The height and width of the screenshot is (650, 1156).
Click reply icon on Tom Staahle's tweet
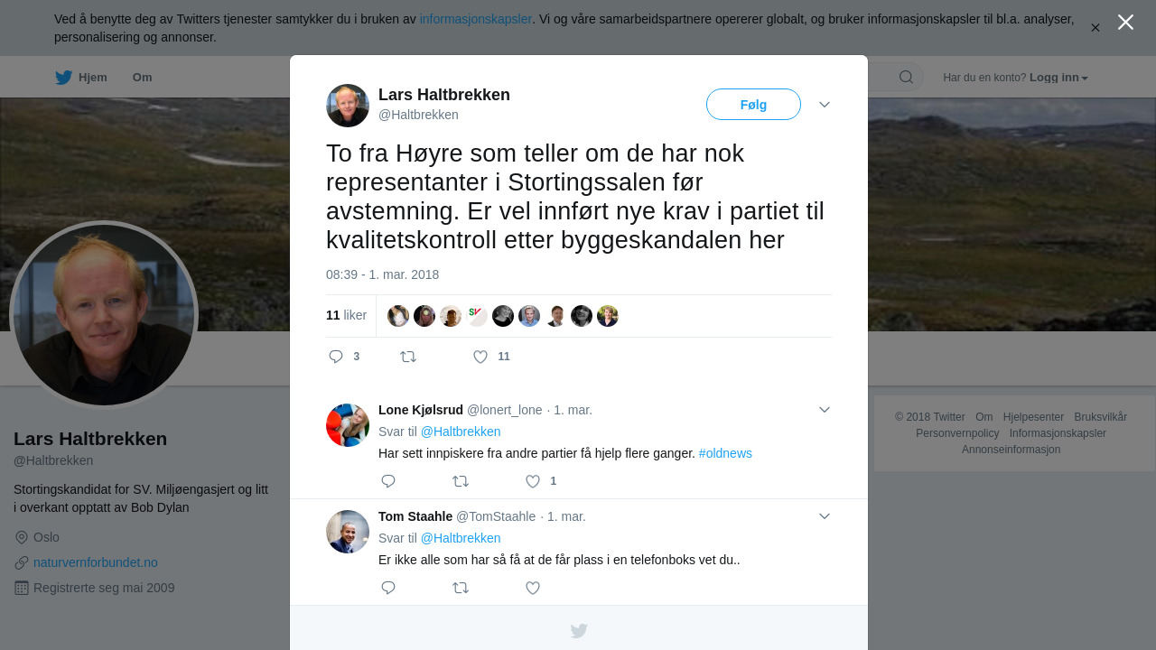tap(388, 588)
